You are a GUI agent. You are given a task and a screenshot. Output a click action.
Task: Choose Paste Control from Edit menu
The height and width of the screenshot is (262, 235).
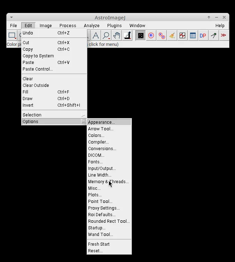(38, 69)
